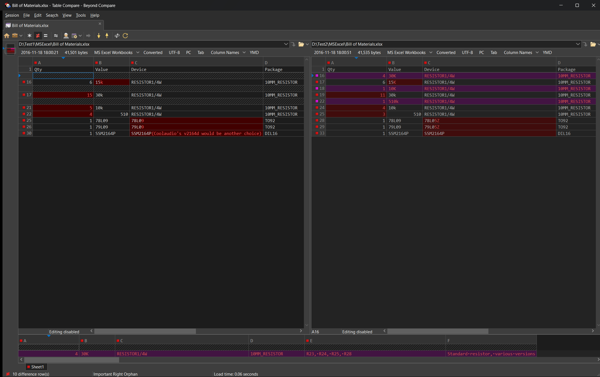Click right pane column D header
600x377 pixels.
pyautogui.click(x=576, y=63)
